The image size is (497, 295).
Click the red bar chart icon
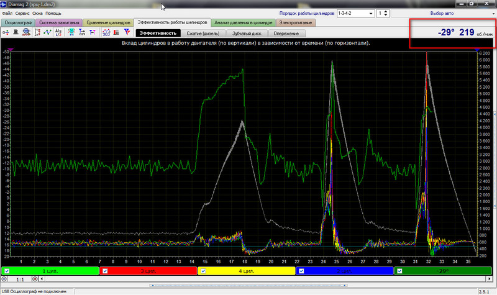pos(116,32)
